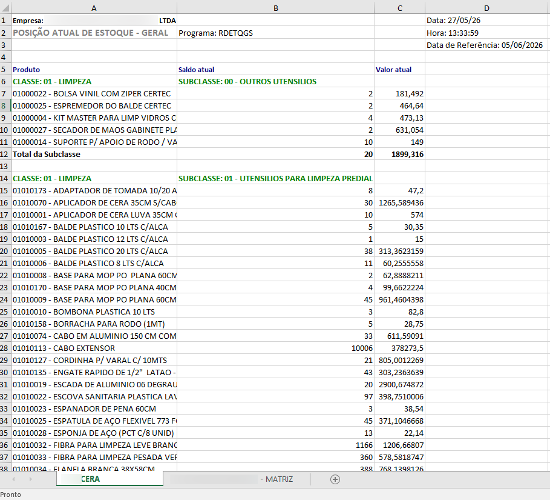Select '01010019 - ESCADA DE ALUMINIO 06 DEGRAU'
The height and width of the screenshot is (500, 550).
tap(94, 385)
